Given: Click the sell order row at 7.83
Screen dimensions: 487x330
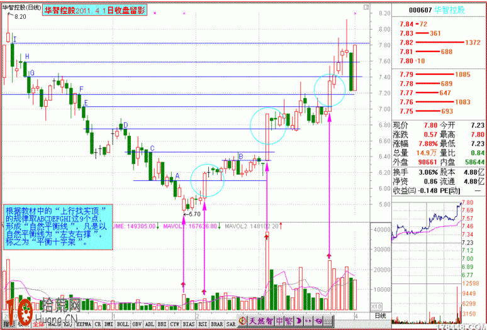Looking at the screenshot, I should click(439, 33).
